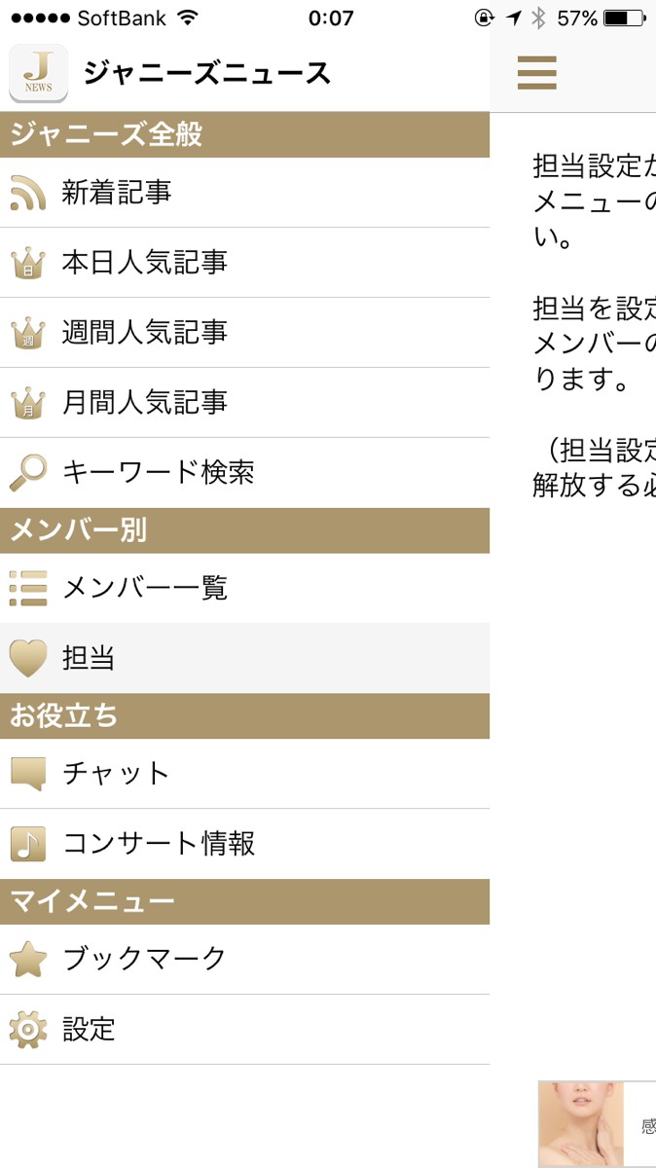Tap the heart icon beside 担当
The width and height of the screenshot is (656, 1168).
[x=28, y=658]
